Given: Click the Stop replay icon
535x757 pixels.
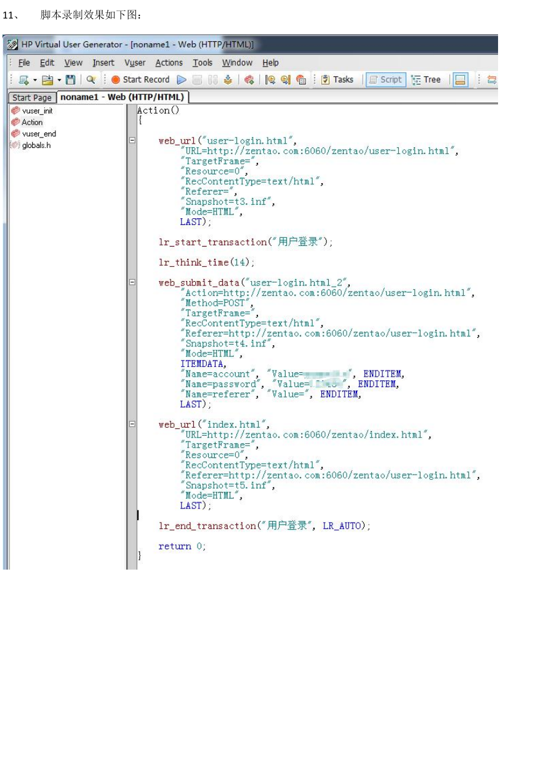Looking at the screenshot, I should point(197,80).
